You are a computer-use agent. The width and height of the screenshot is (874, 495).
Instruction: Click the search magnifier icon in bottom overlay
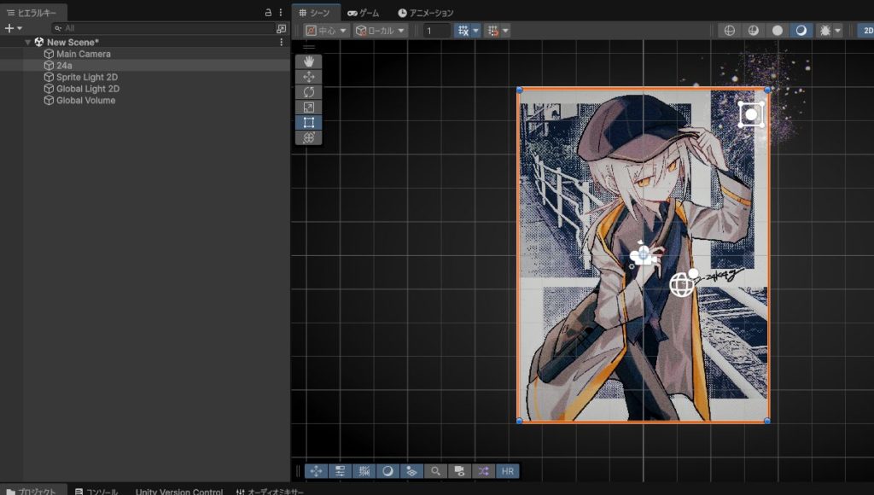[435, 471]
